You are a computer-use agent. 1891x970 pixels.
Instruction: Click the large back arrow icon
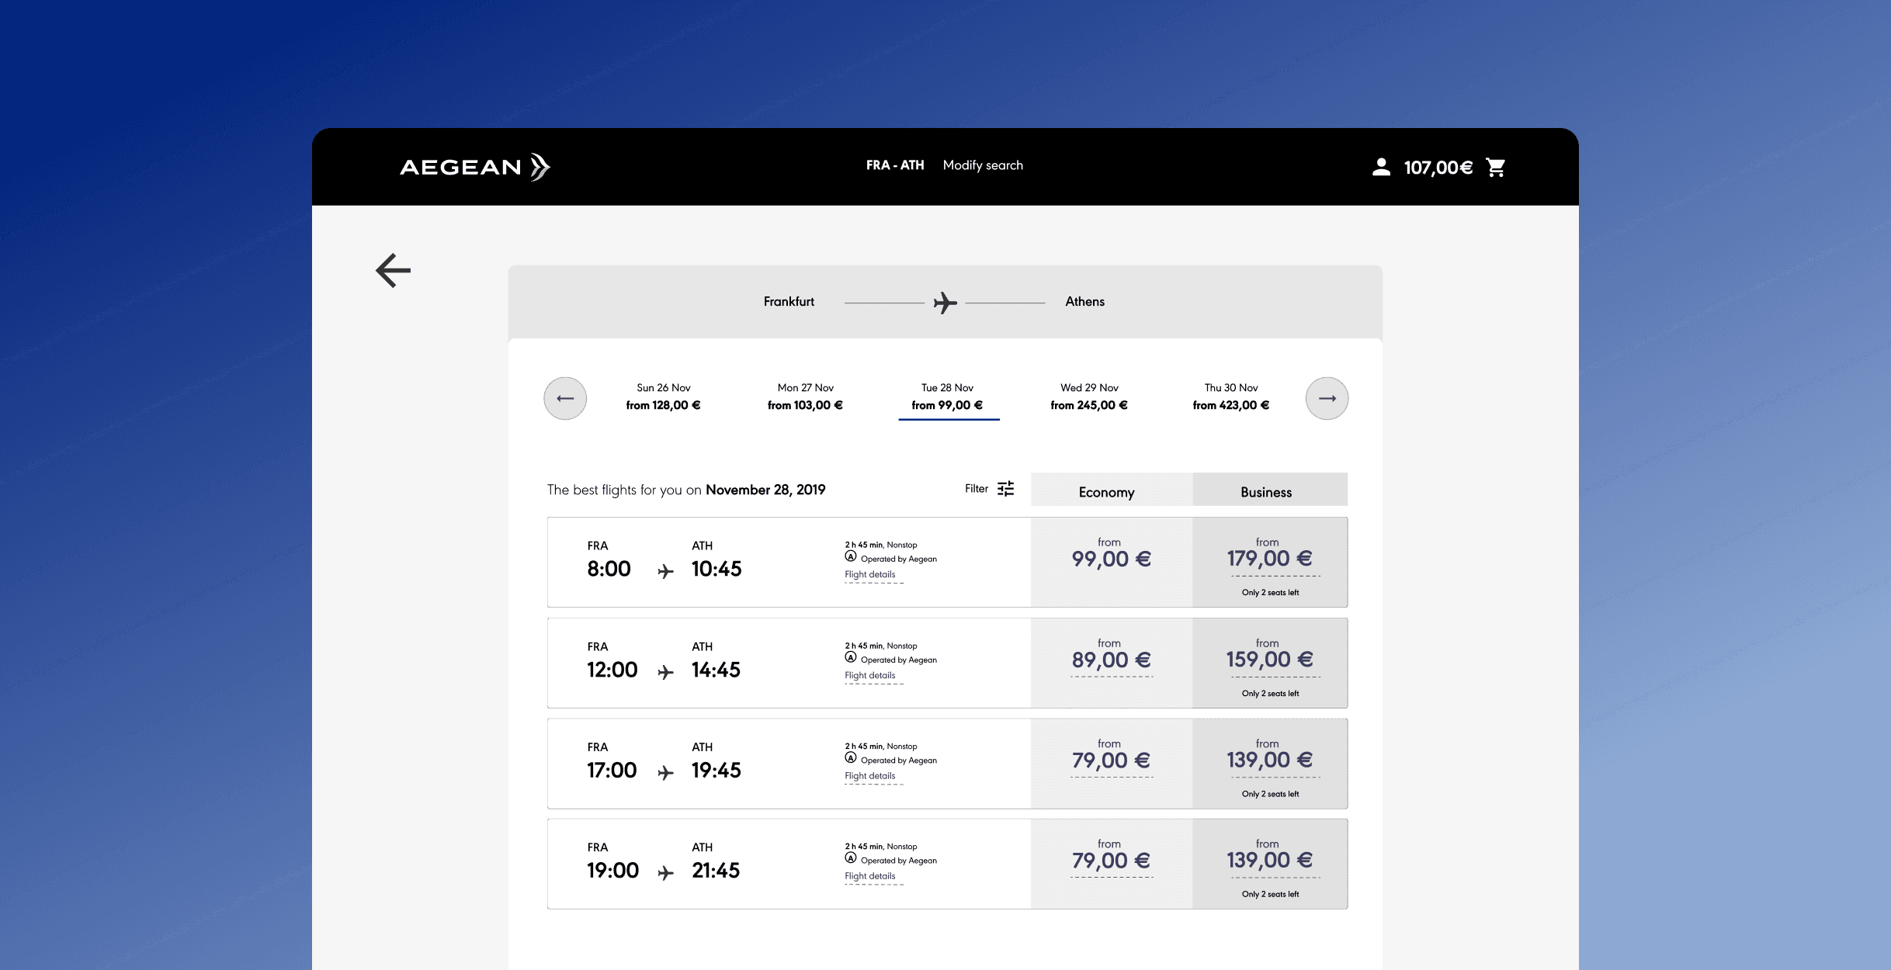tap(393, 271)
